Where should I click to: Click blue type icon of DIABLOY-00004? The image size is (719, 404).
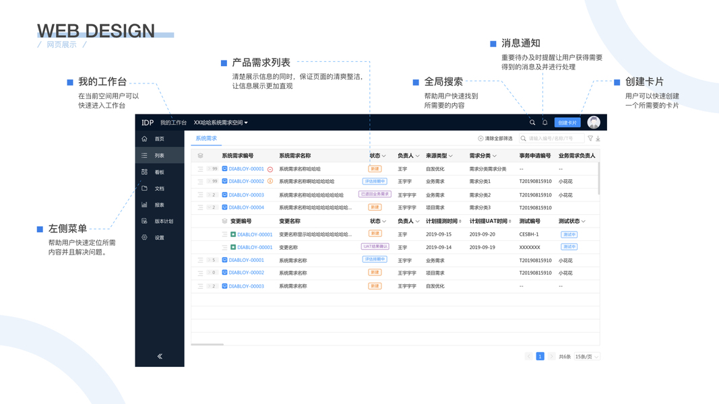[x=224, y=207]
